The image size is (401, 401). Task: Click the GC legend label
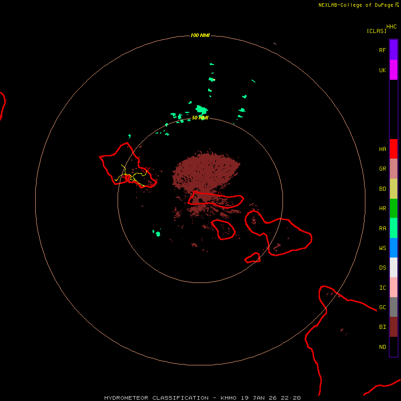click(382, 307)
